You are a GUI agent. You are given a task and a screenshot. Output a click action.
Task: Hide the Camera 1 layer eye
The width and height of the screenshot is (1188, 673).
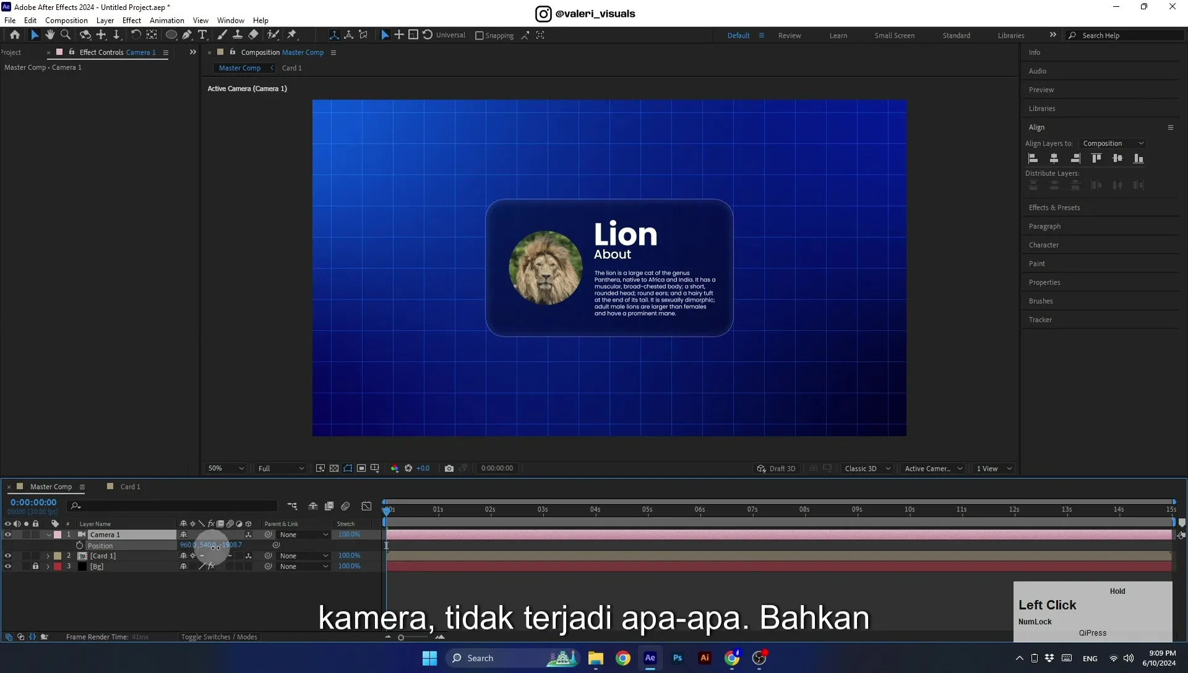tap(8, 535)
